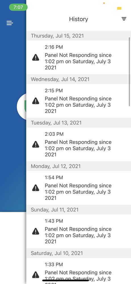Tap the white shield circle behind the panel
Screen dimensions: 131x284
point(22,107)
